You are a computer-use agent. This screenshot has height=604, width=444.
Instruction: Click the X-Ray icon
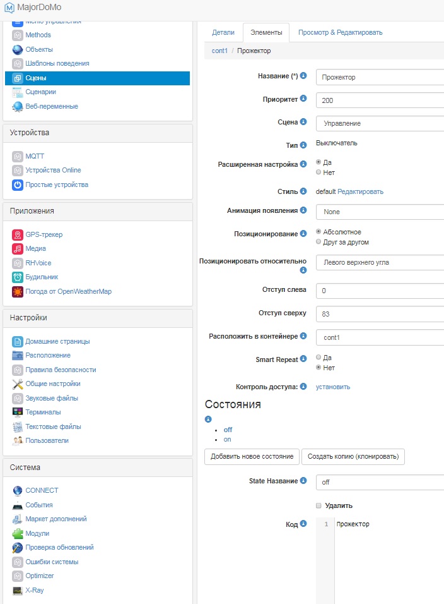(x=17, y=591)
